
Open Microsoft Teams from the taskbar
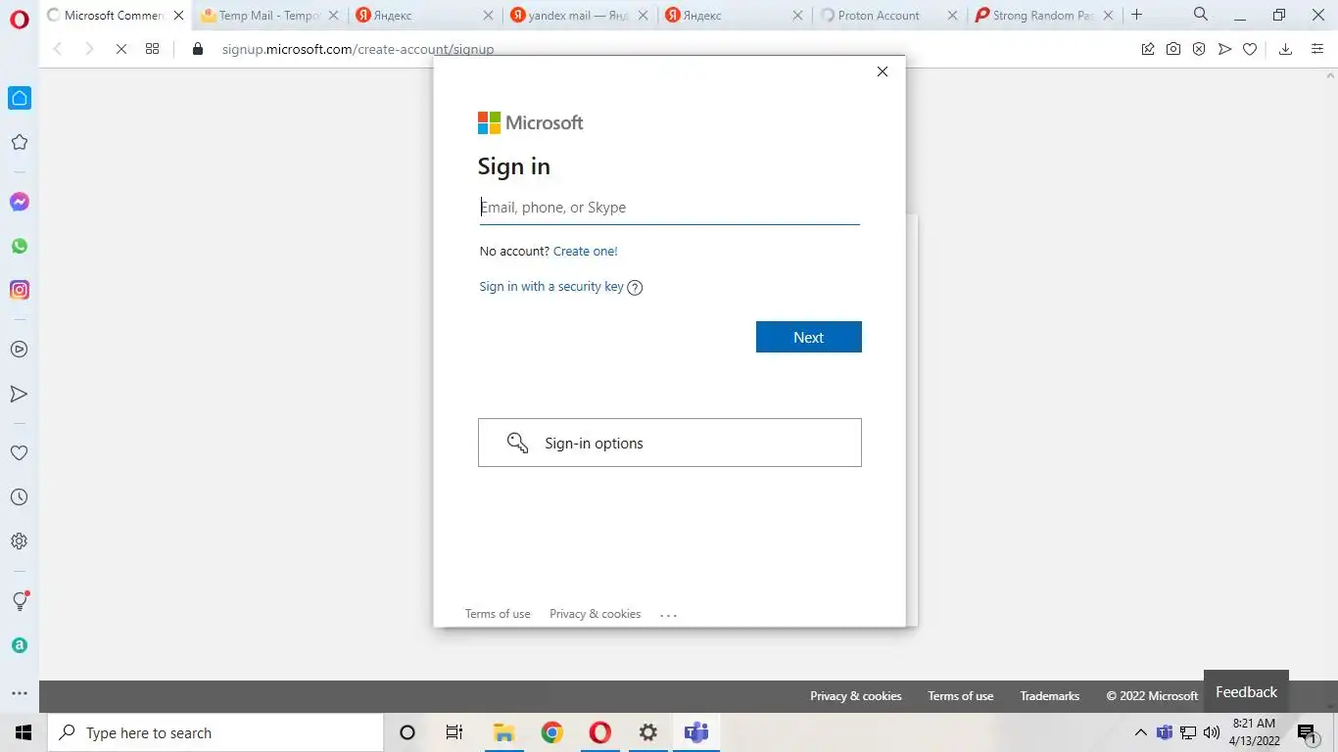pyautogui.click(x=696, y=732)
